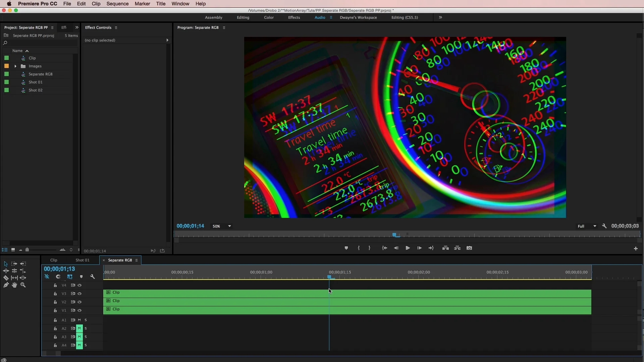
Task: Select the Pen tool in the timeline toolbar
Action: pyautogui.click(x=5, y=285)
